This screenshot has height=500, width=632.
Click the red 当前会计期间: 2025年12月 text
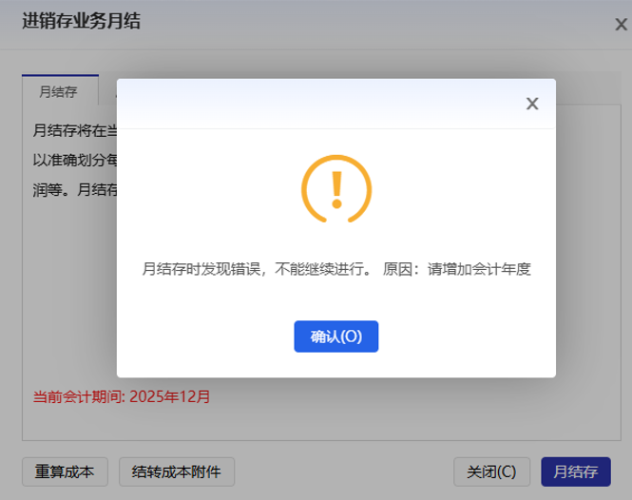(122, 396)
